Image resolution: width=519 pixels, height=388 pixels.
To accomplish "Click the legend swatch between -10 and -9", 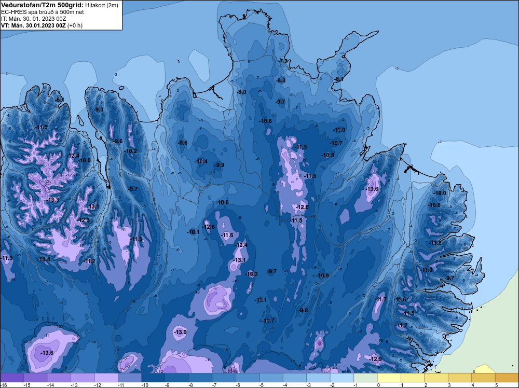I will coord(153,378).
